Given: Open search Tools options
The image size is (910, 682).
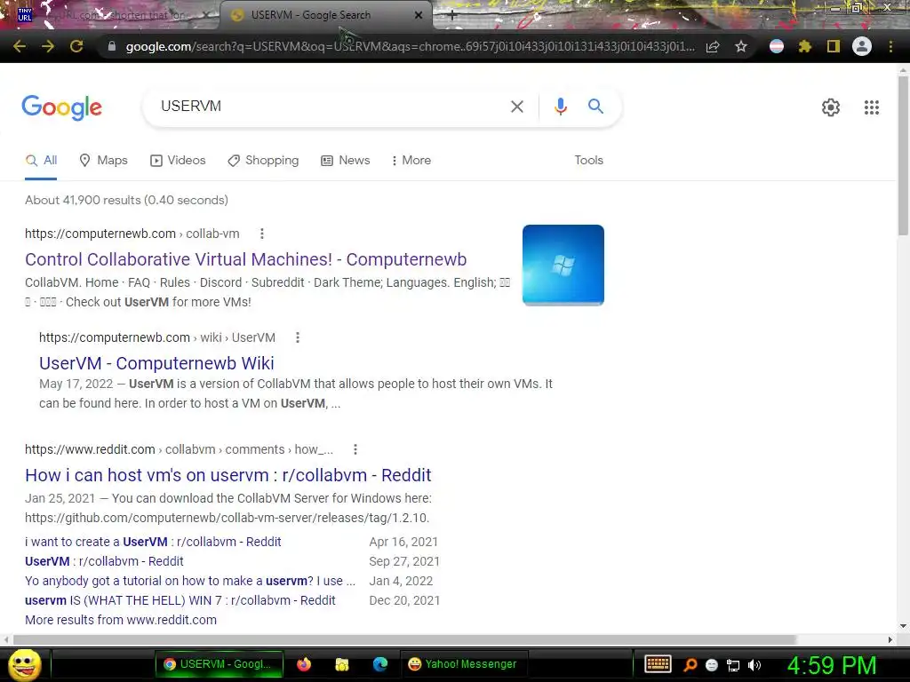Looking at the screenshot, I should tap(589, 161).
